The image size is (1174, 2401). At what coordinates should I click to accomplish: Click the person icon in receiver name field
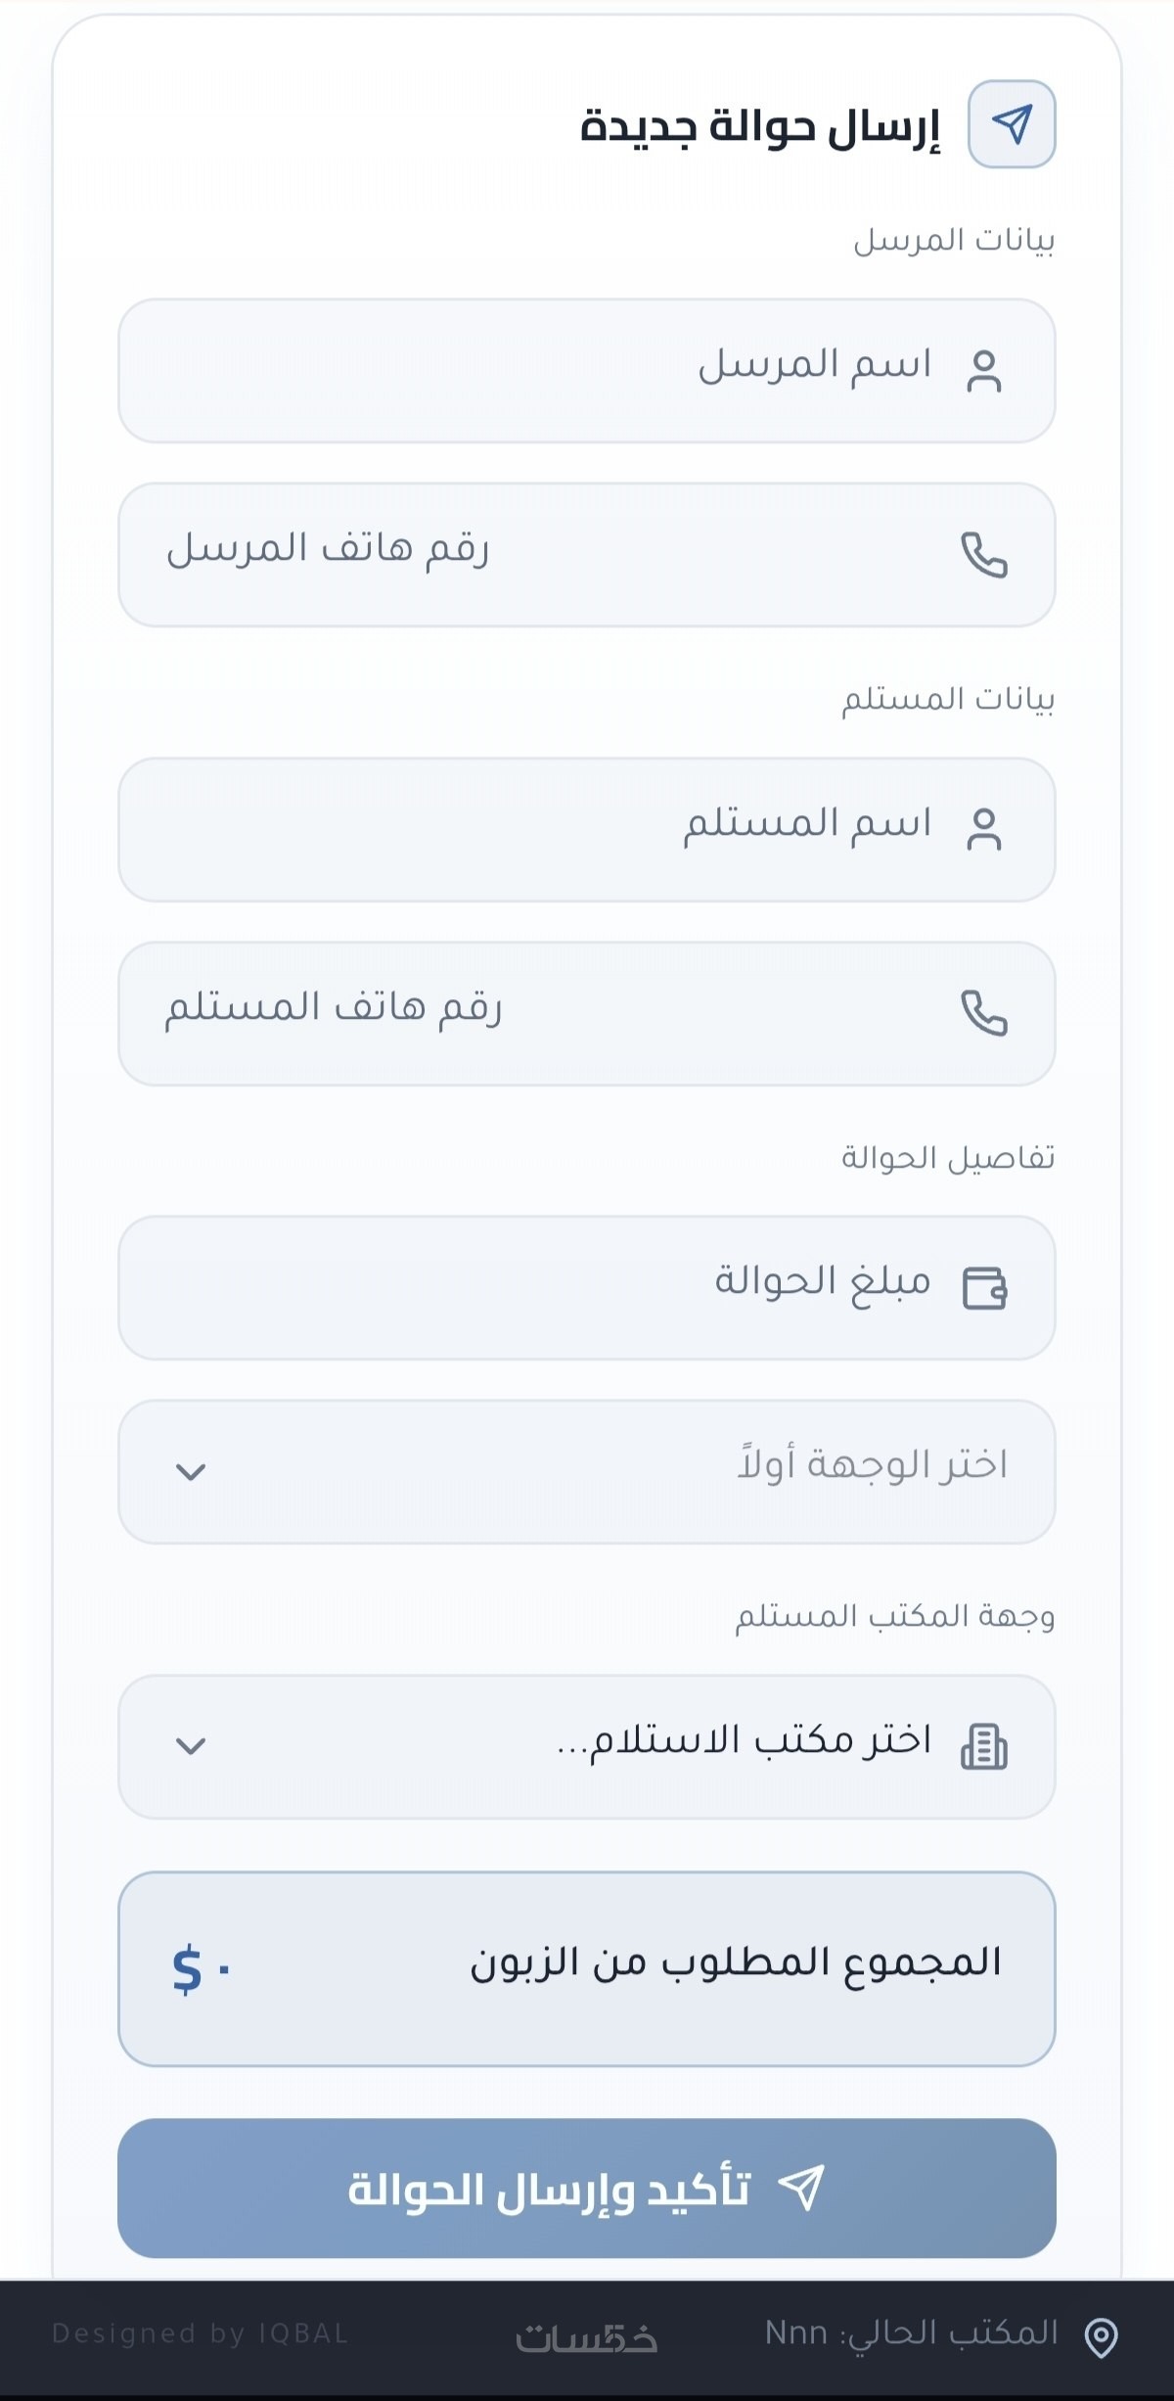pos(984,830)
